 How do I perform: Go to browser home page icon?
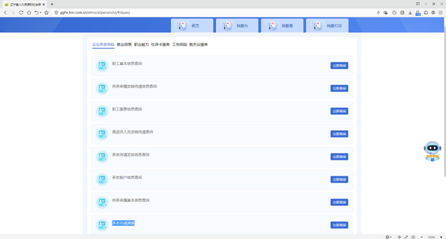click(x=29, y=13)
